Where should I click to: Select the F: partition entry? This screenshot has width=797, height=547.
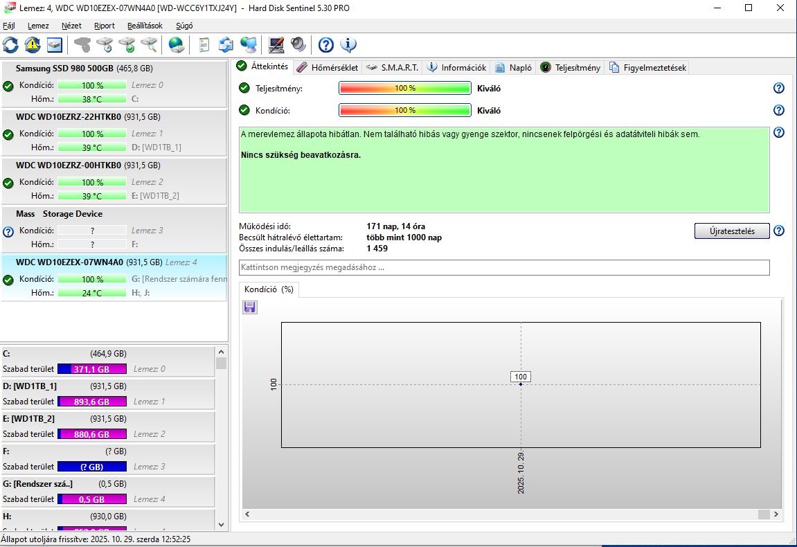(108, 459)
